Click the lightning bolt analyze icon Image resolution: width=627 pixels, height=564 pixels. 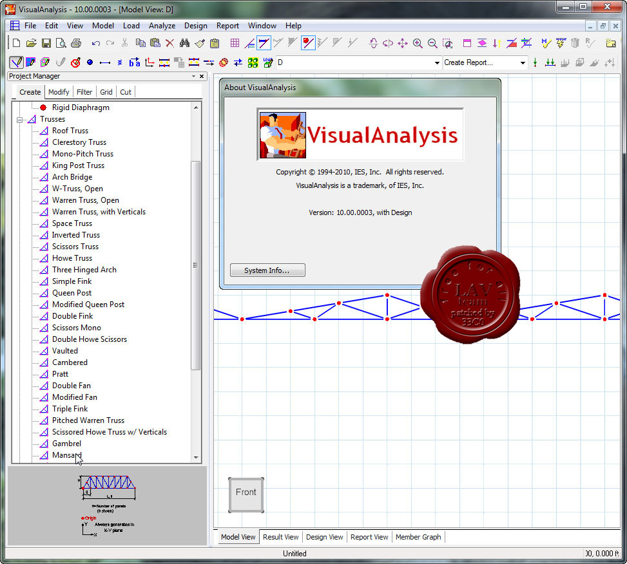pos(561,43)
